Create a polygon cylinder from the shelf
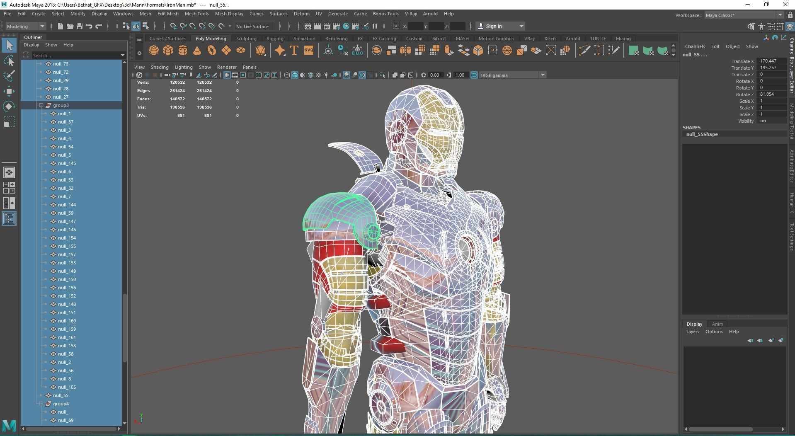The image size is (795, 436). pyautogui.click(x=183, y=51)
